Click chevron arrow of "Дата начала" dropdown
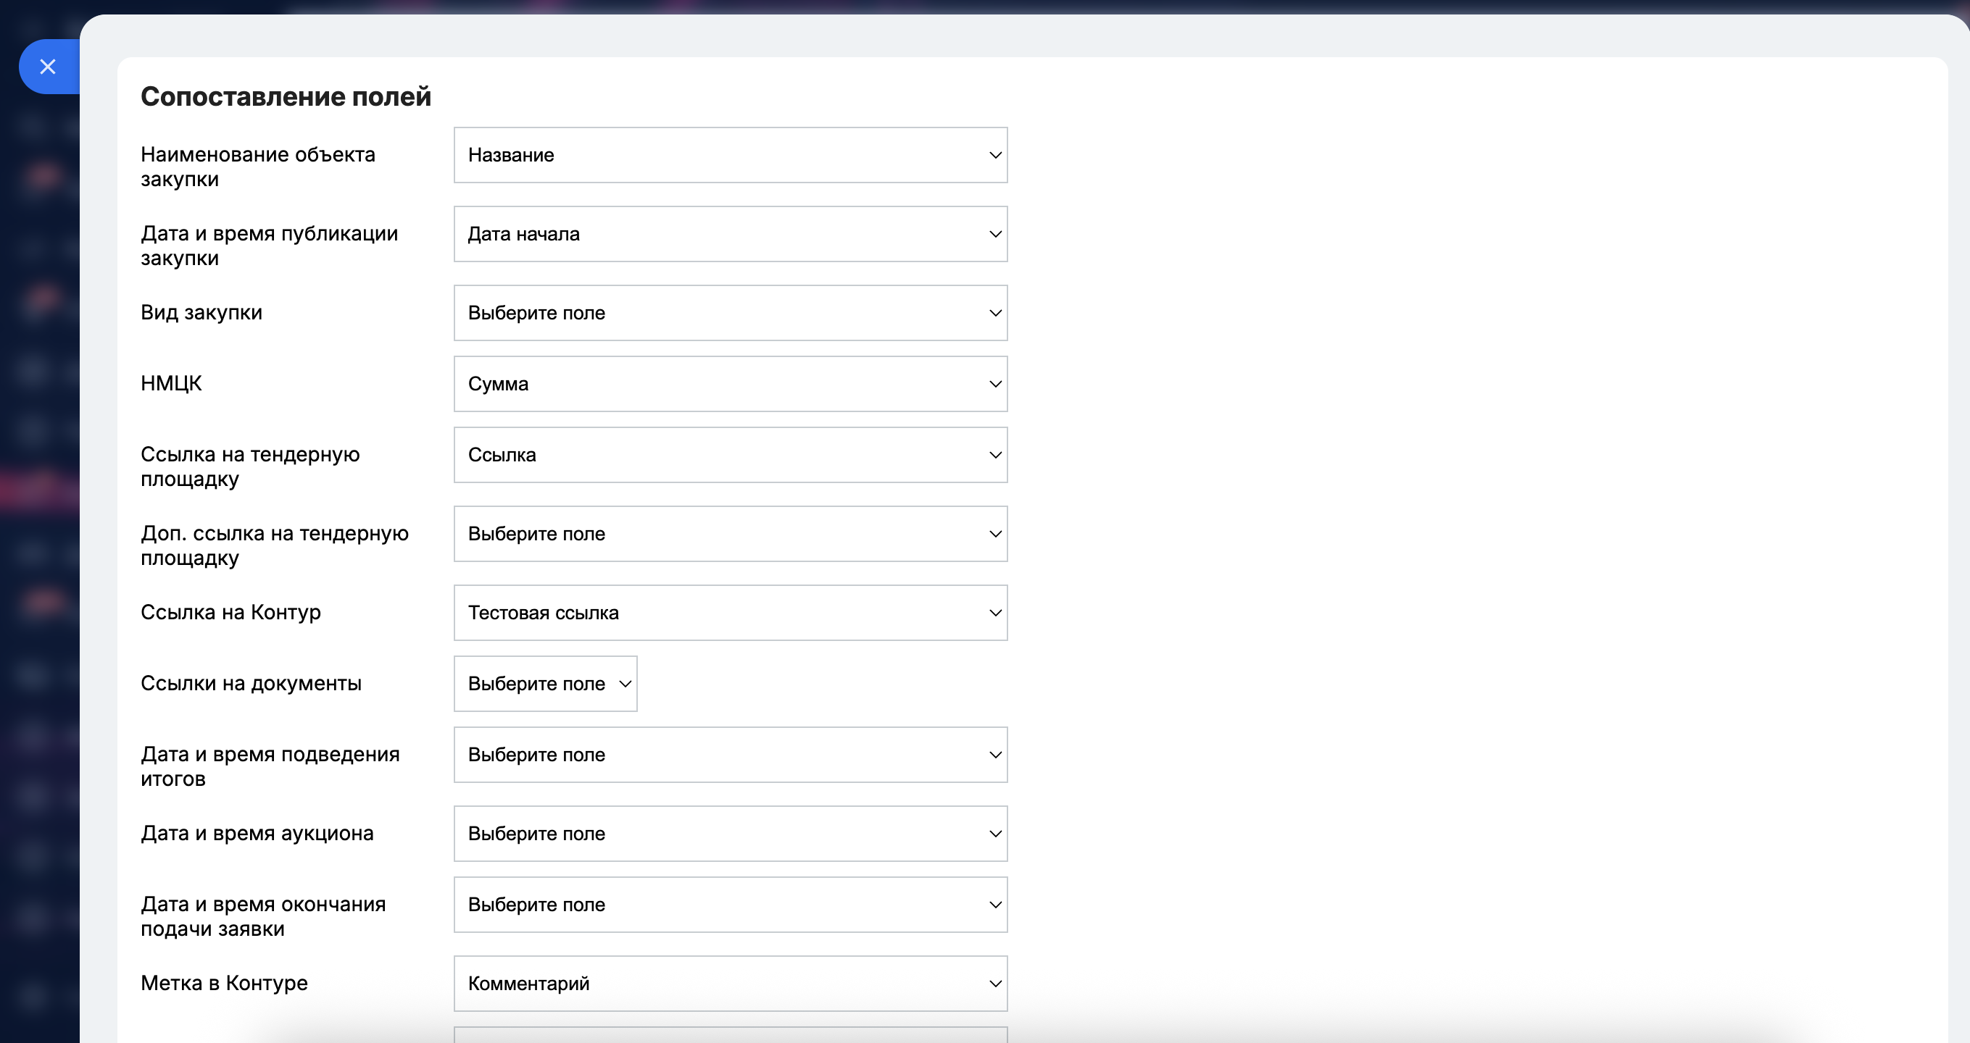This screenshot has height=1043, width=1970. pos(994,234)
